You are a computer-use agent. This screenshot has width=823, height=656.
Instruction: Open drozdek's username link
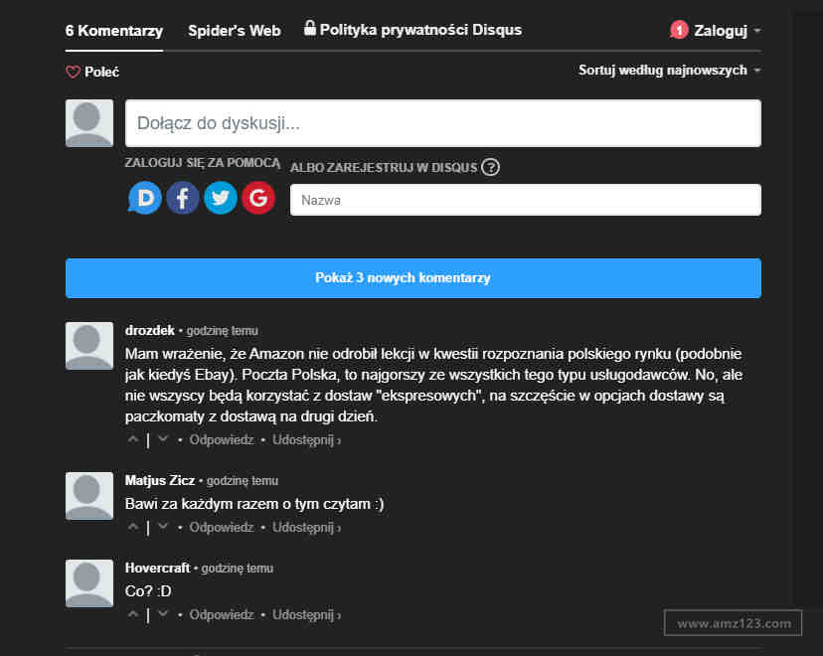[149, 331]
